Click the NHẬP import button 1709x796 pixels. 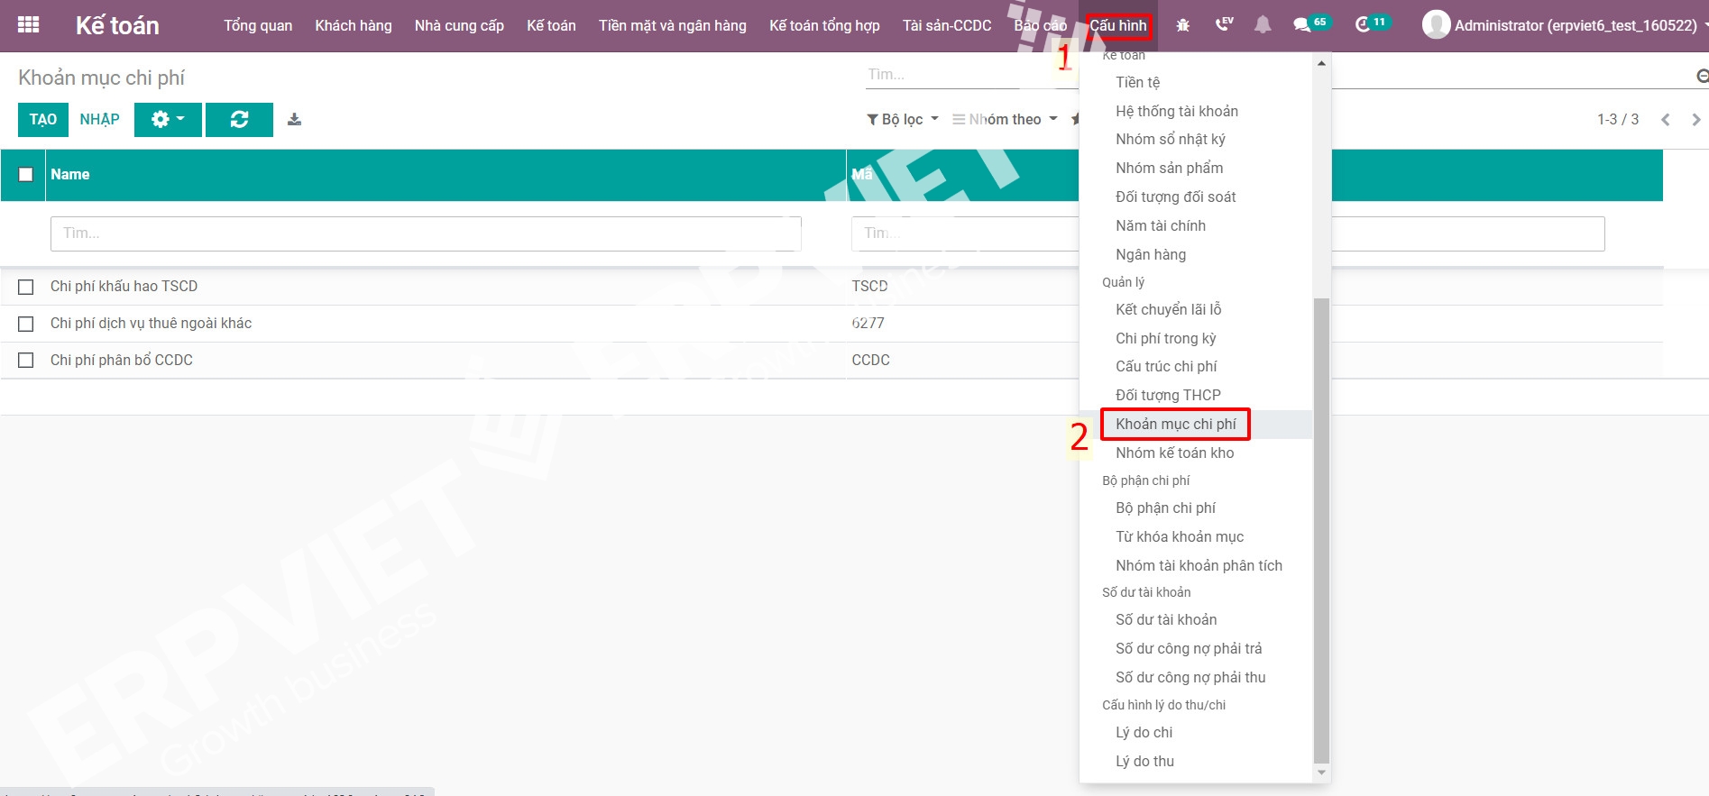[99, 120]
